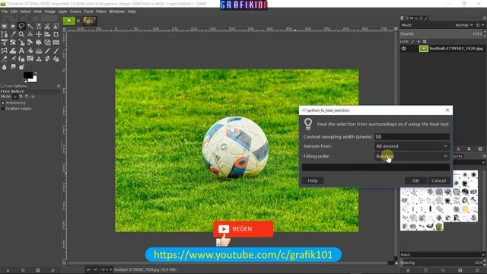Select the Ellipse Select tool
Viewport: 487px width, 274px height.
(13, 26)
